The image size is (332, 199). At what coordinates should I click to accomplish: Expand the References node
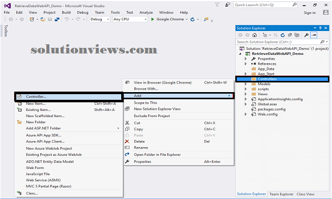[245, 64]
